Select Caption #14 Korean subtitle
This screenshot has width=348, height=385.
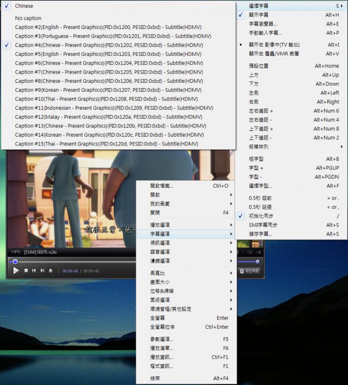(118, 135)
